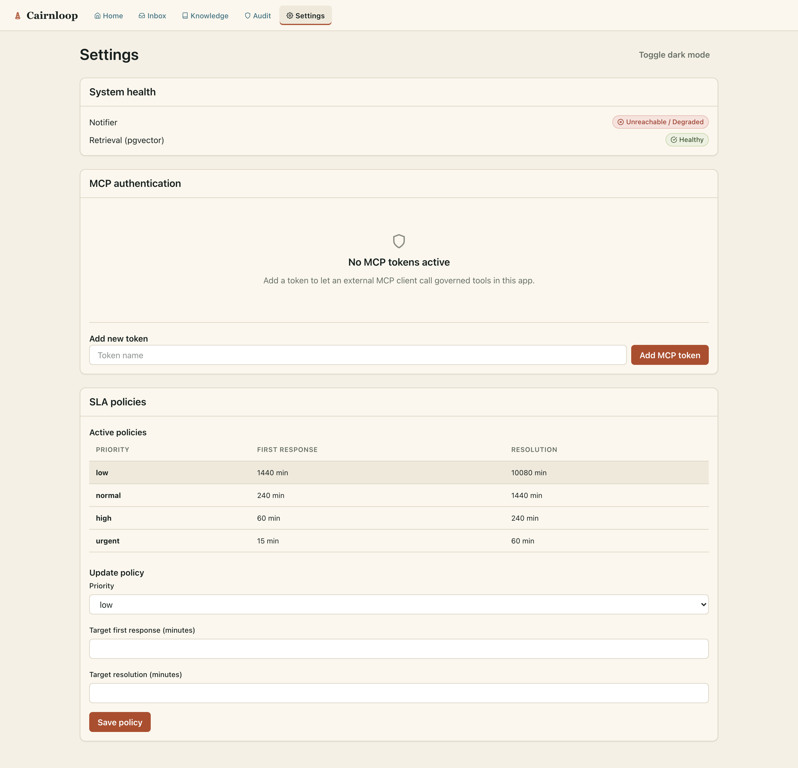Click the Notifier label
The height and width of the screenshot is (768, 798).
click(103, 122)
